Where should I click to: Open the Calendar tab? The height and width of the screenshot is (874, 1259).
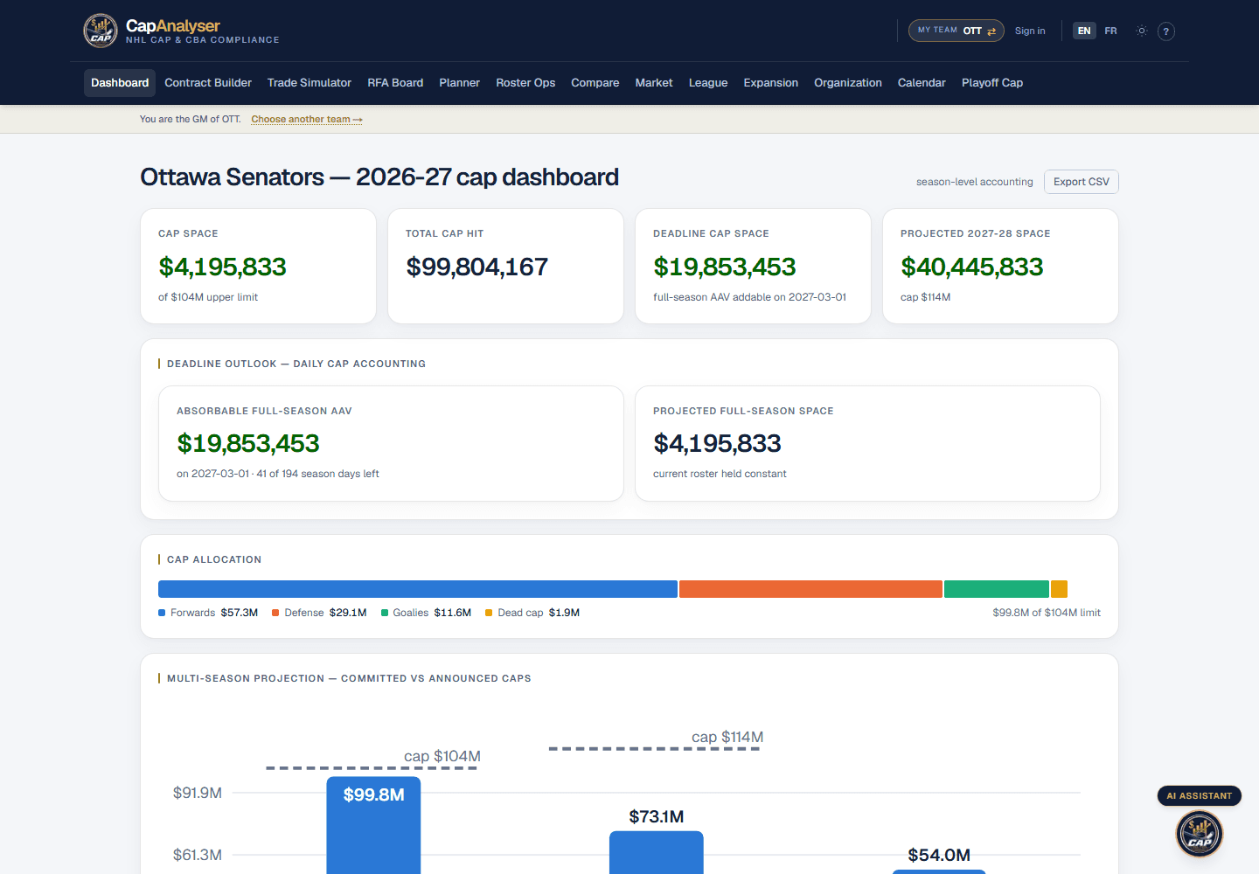pyautogui.click(x=922, y=83)
